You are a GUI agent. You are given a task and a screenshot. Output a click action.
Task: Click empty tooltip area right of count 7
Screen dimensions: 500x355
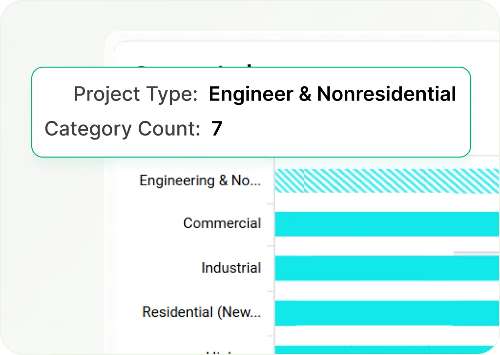pos(342,129)
